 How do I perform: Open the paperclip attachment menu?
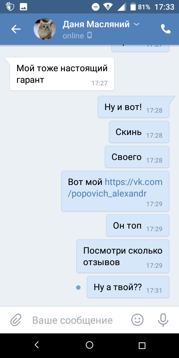click(16, 320)
